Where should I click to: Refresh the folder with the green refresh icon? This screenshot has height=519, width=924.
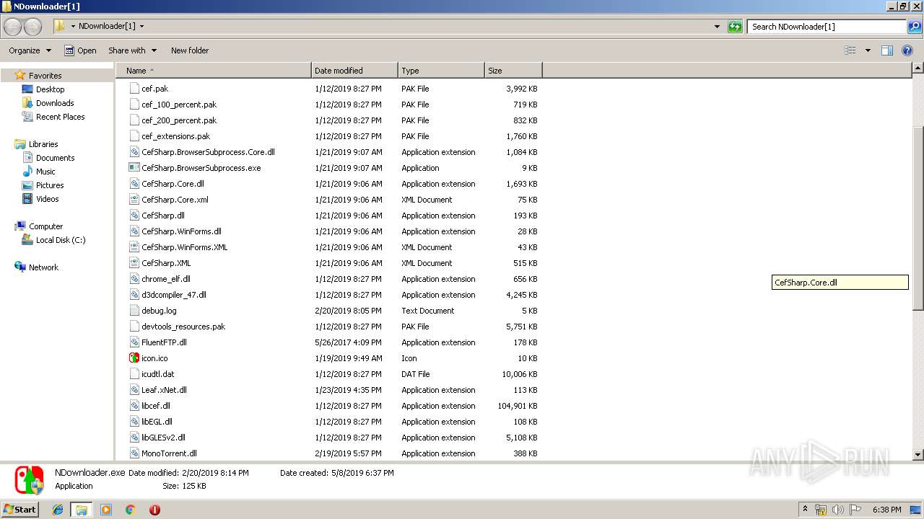[735, 27]
